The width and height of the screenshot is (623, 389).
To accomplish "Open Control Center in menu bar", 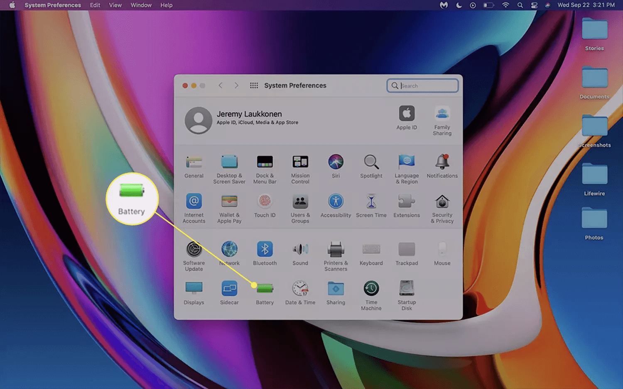I will click(x=534, y=5).
